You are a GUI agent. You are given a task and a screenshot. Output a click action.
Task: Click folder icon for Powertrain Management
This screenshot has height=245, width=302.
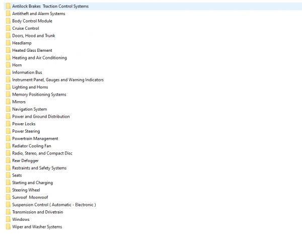[x=8, y=138]
